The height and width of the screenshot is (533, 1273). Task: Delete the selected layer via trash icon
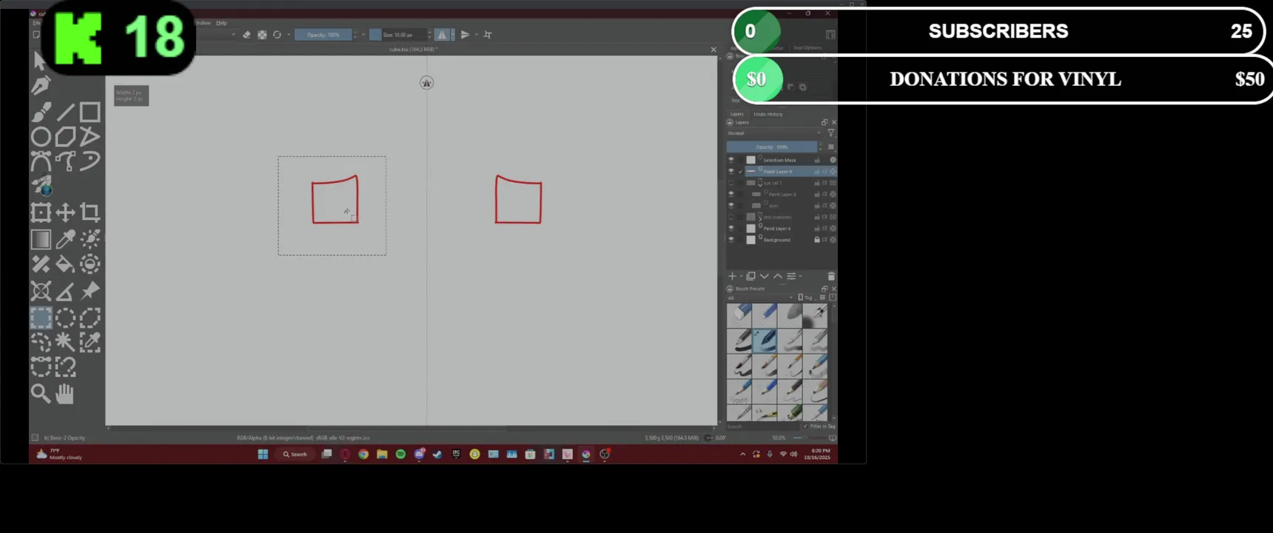pos(831,276)
